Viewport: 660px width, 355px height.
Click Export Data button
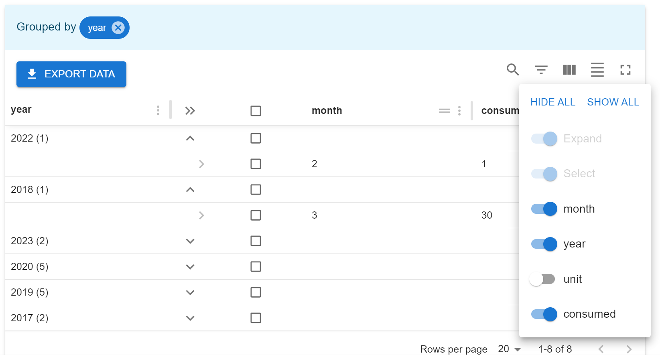coord(71,74)
